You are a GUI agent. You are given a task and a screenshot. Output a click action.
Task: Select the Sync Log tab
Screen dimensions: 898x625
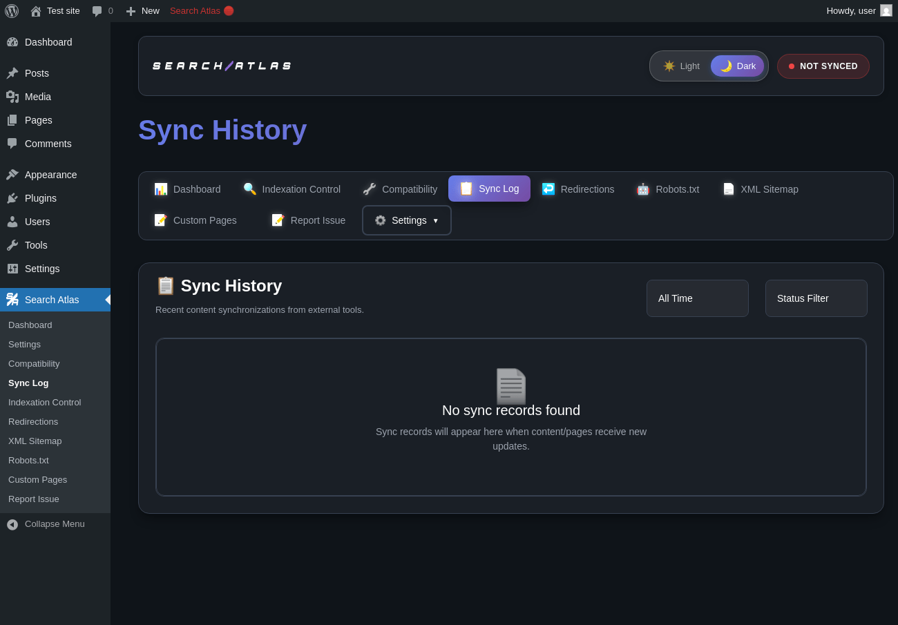489,189
